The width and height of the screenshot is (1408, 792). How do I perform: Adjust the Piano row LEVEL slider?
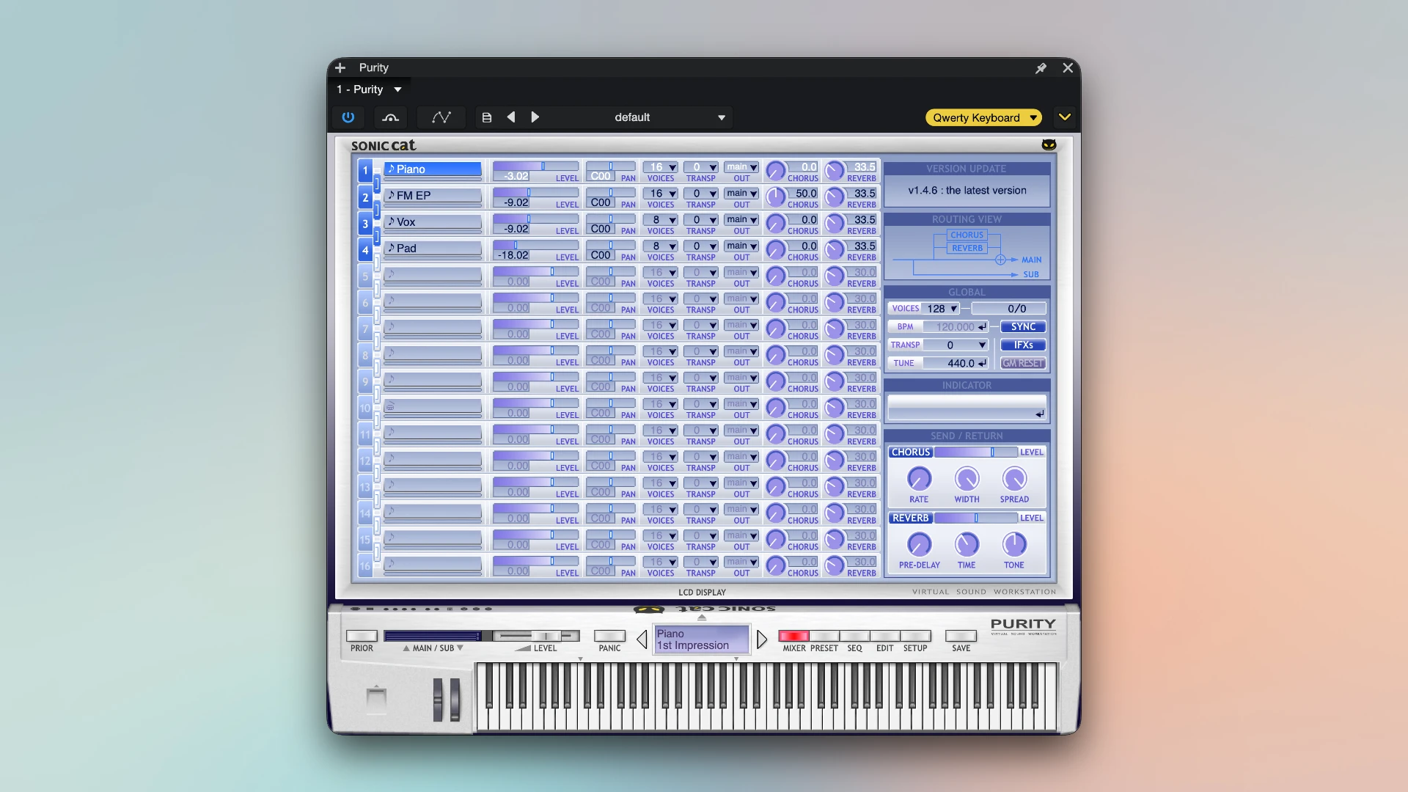point(535,166)
